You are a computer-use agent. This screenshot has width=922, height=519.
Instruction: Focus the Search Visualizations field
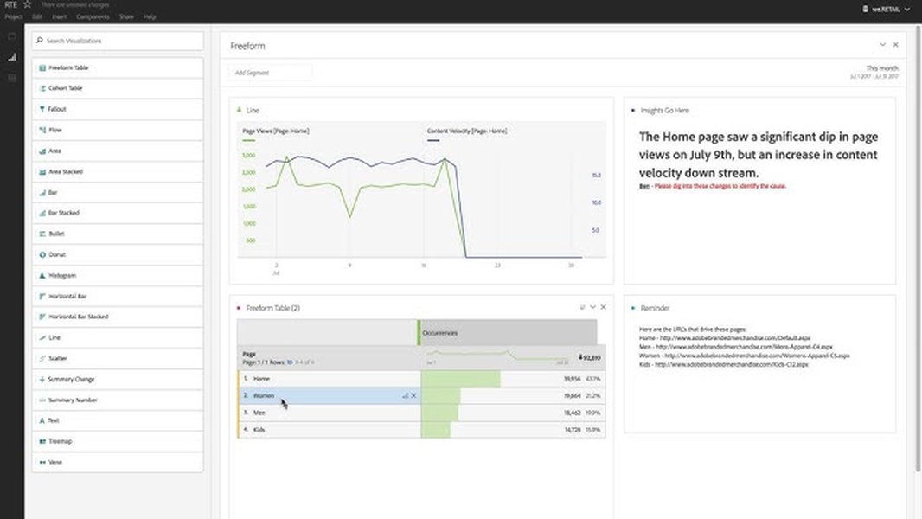click(118, 41)
